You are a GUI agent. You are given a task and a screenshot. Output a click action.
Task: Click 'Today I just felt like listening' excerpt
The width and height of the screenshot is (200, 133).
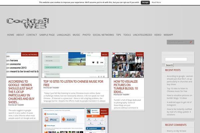tap(75, 97)
